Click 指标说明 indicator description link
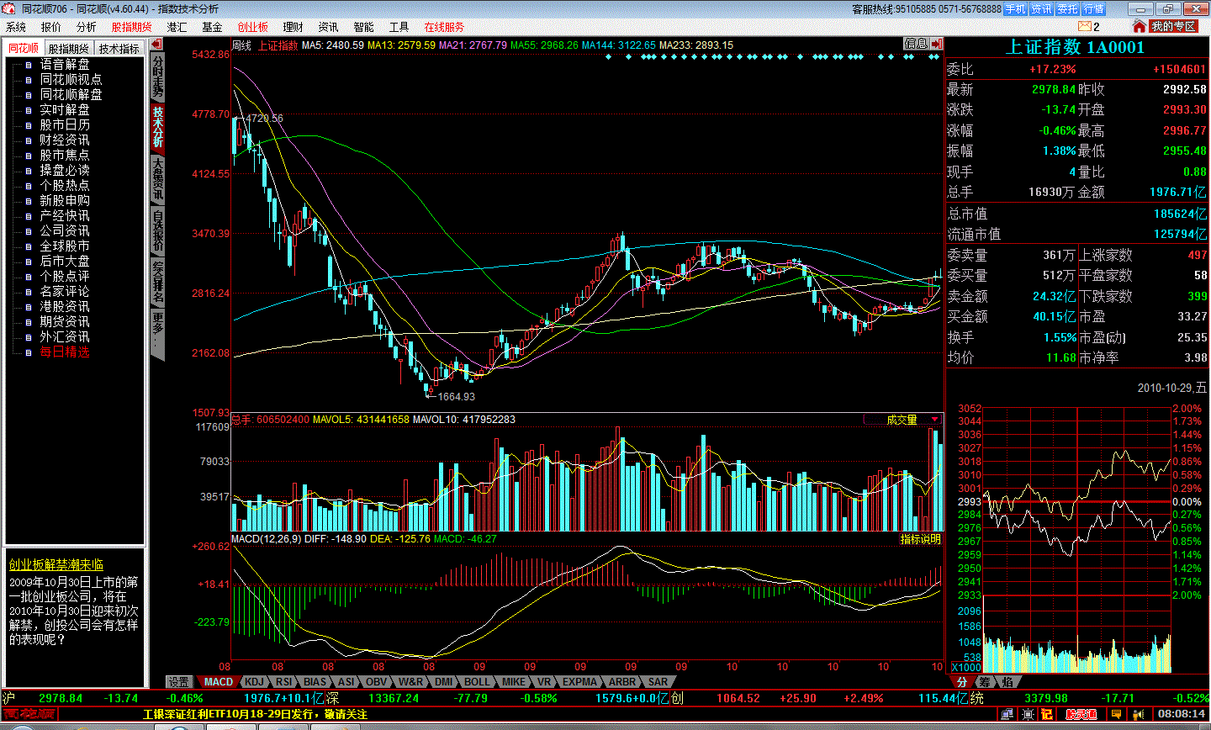Image resolution: width=1211 pixels, height=730 pixels. 921,539
